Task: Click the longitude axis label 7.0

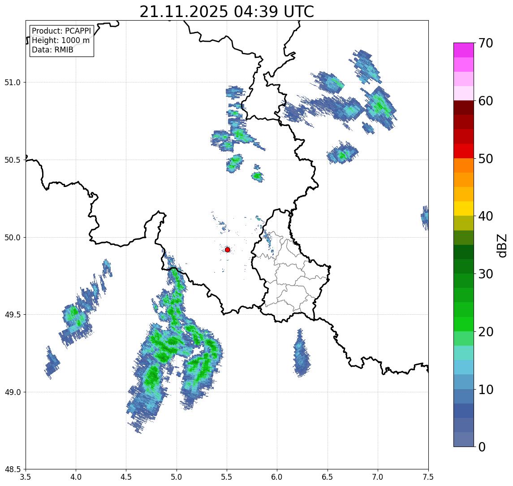Action: click(x=378, y=477)
